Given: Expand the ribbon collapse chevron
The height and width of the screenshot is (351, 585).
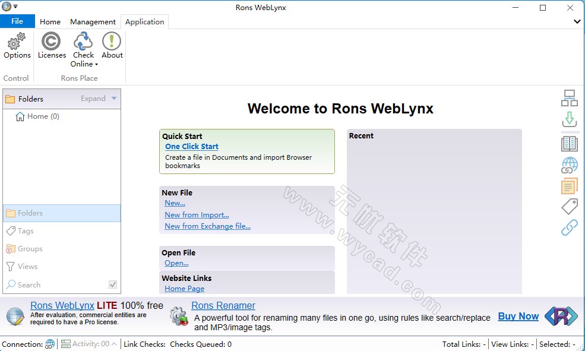Looking at the screenshot, I should click(577, 21).
